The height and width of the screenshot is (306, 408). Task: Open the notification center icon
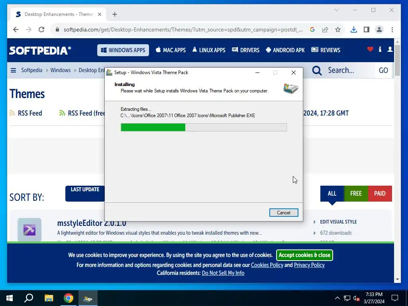pos(395,298)
